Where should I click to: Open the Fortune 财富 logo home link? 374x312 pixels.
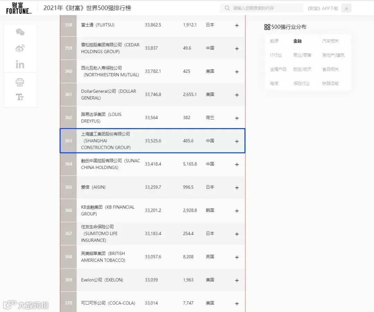[x=19, y=8]
